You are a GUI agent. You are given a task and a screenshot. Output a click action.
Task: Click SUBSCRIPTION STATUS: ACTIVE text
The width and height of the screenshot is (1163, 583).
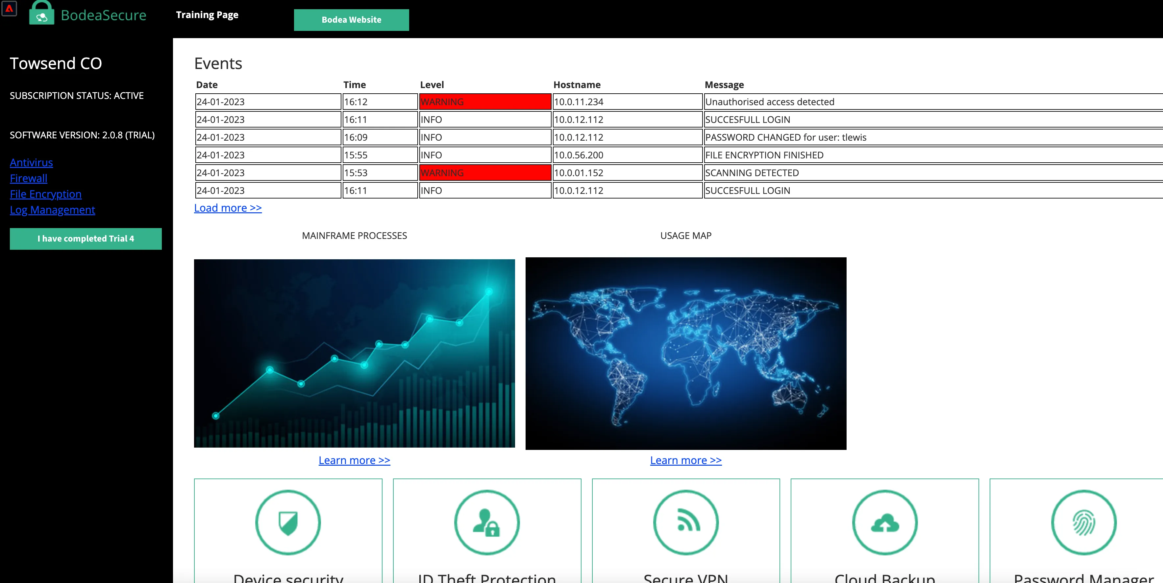77,96
